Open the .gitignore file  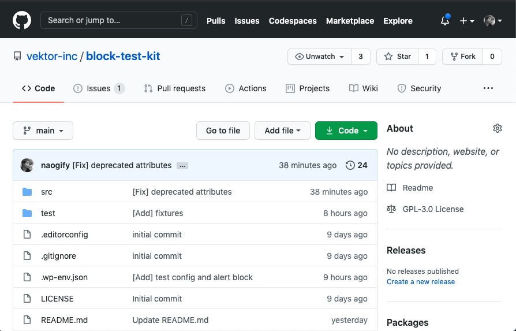[x=58, y=256]
